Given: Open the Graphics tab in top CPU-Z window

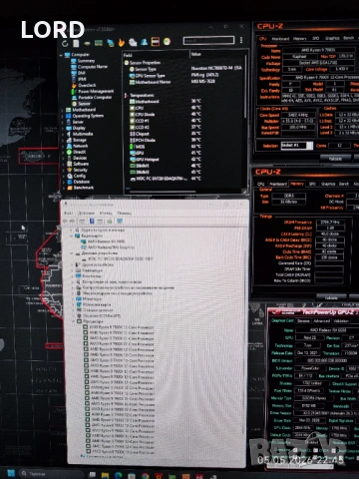Looking at the screenshot, I should click(332, 38).
